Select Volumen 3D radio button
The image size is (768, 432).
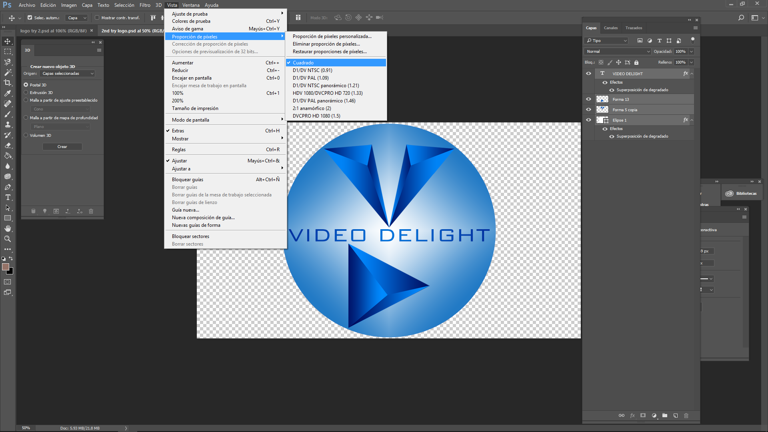[26, 135]
